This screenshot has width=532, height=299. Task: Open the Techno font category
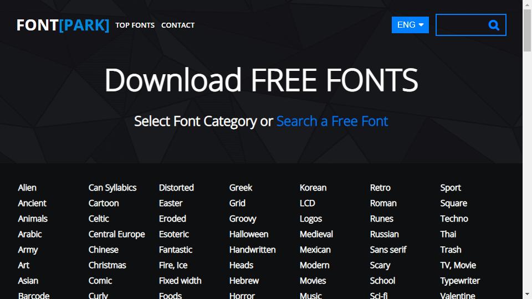454,219
